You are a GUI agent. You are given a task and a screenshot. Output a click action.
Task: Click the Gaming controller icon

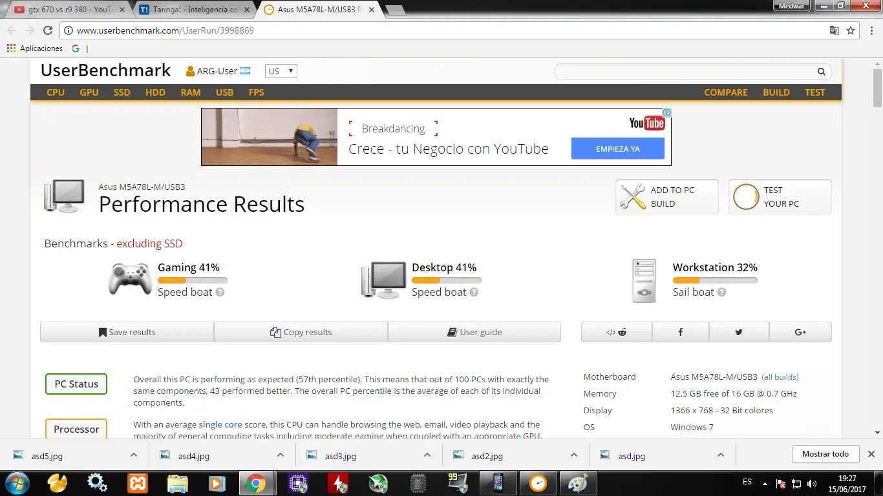point(130,278)
